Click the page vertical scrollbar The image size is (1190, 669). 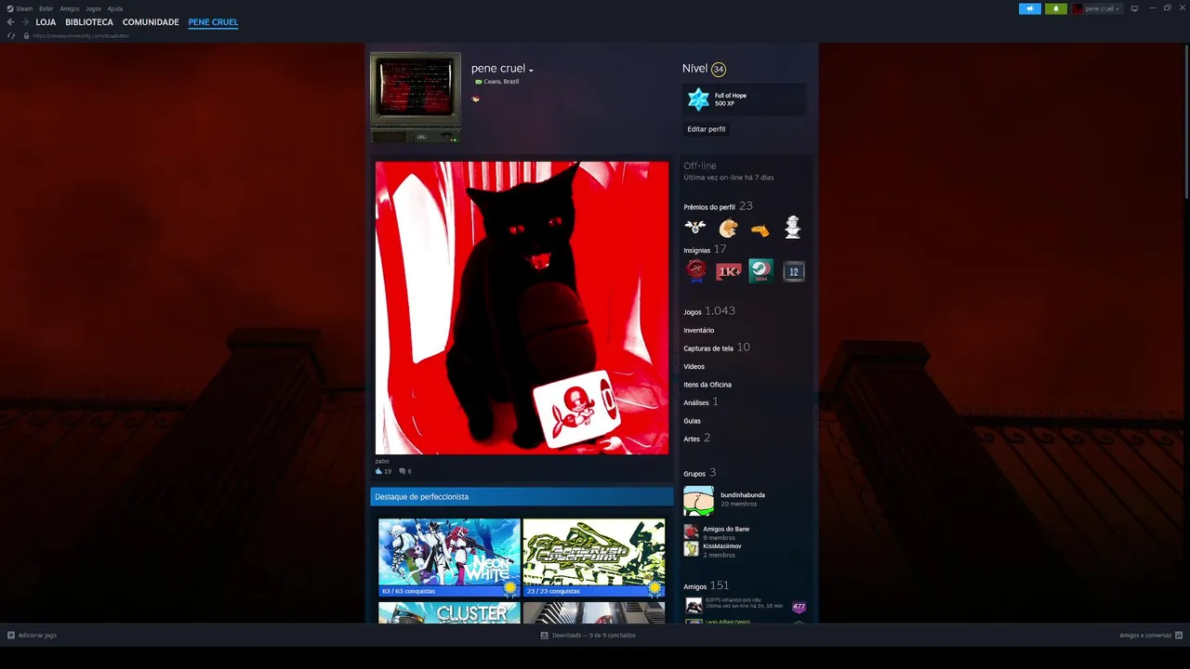click(x=1186, y=121)
